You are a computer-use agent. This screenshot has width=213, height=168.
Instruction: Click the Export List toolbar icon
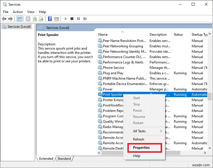(41, 19)
